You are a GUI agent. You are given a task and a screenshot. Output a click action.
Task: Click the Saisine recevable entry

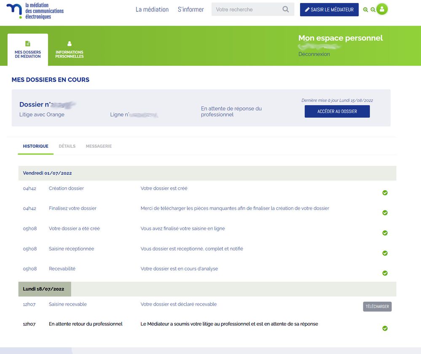68,304
